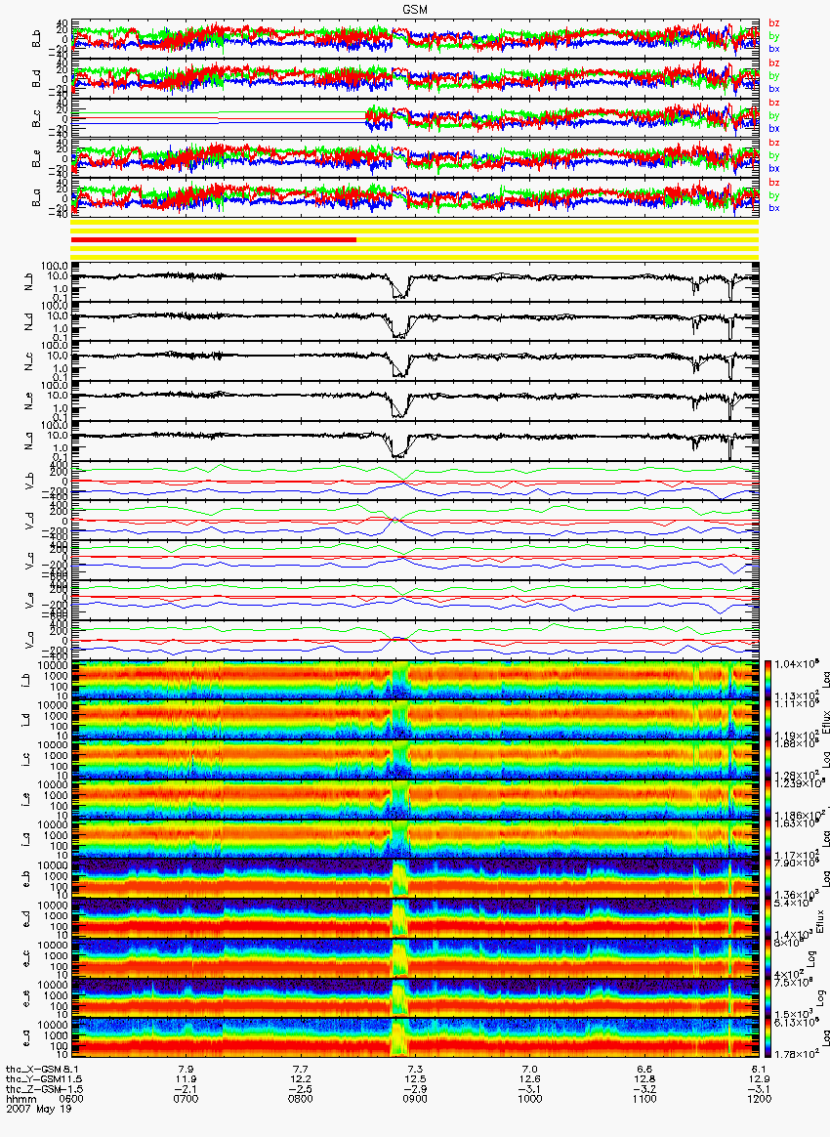Viewport: 830px width, 1137px height.
Task: Select the V_b velocity panel label
Action: tap(29, 481)
